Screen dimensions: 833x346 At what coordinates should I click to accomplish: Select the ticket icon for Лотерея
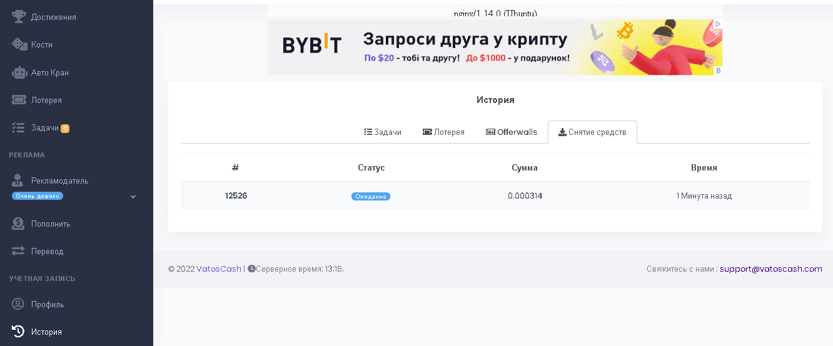(x=19, y=100)
